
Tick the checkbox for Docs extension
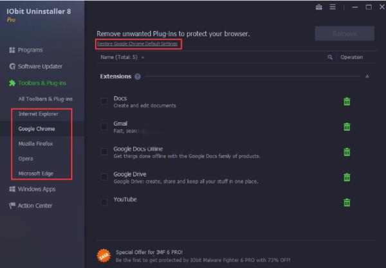pos(104,101)
